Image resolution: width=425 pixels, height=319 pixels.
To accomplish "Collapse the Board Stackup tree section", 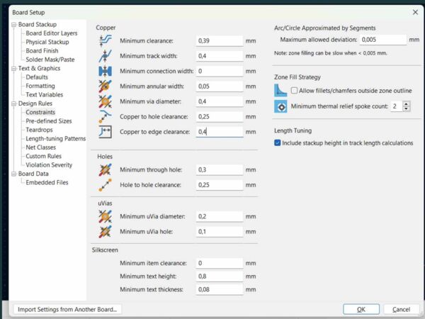I will tap(13, 25).
